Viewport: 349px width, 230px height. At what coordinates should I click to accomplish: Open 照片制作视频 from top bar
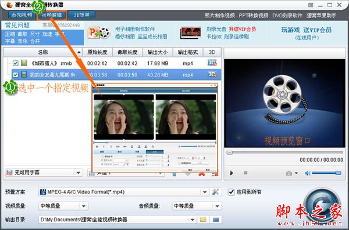tap(220, 16)
